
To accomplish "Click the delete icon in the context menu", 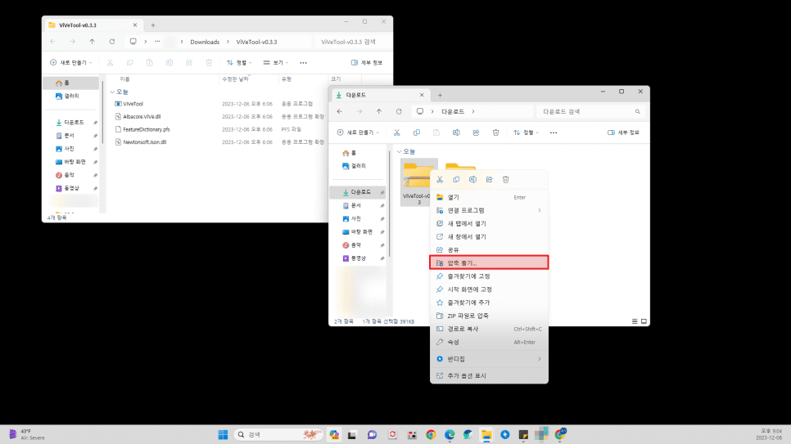I will (505, 179).
